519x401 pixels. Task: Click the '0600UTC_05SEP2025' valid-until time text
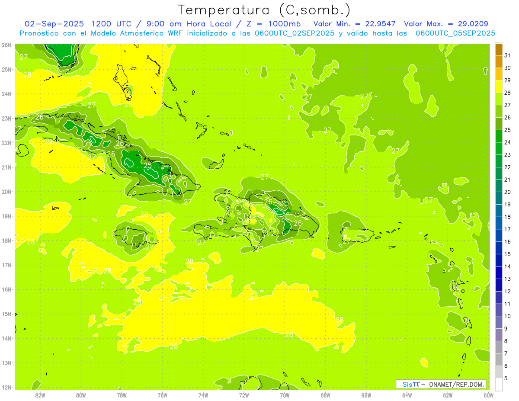point(455,33)
